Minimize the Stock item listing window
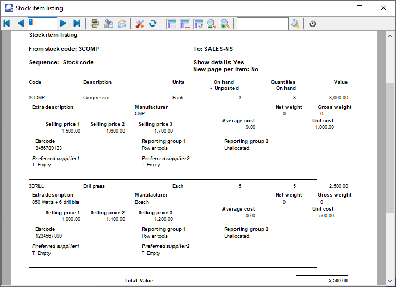Image resolution: width=396 pixels, height=287 pixels. [x=336, y=8]
